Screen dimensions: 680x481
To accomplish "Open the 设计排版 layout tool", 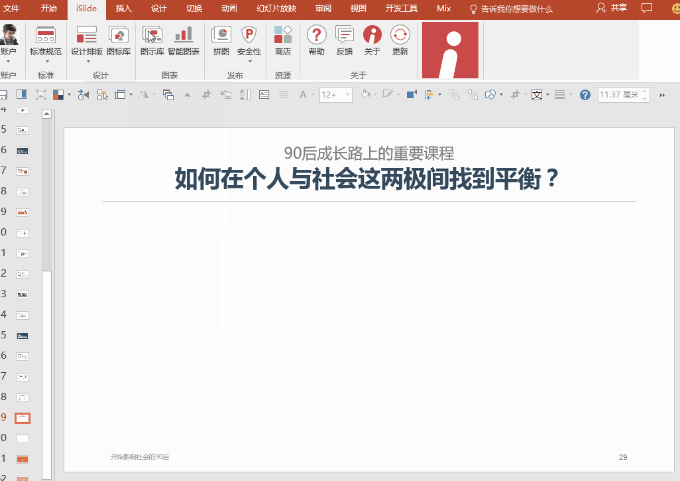I will 87,40.
